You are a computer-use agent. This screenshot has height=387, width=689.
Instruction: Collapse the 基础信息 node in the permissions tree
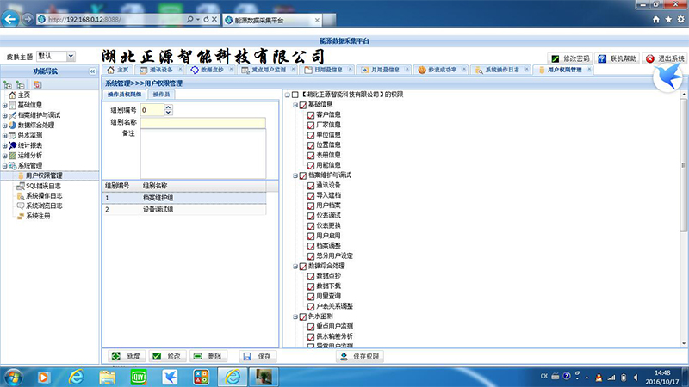click(x=295, y=105)
